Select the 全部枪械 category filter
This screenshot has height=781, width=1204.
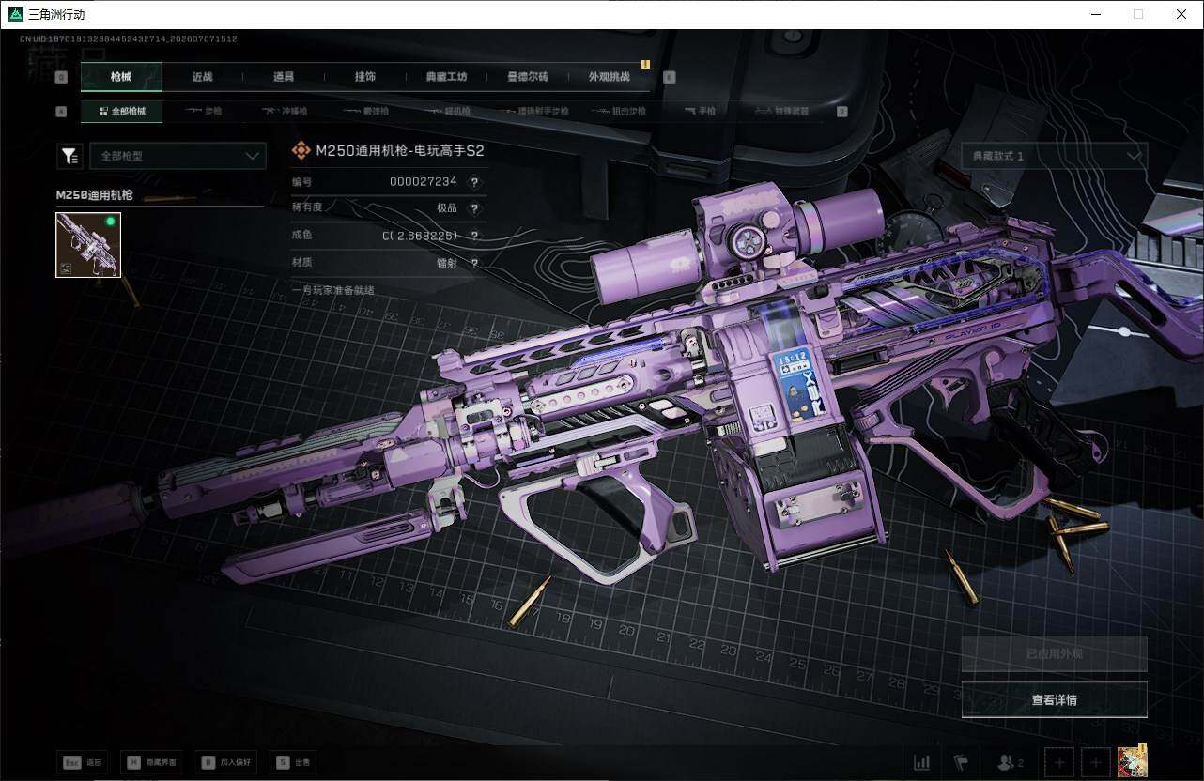[122, 111]
